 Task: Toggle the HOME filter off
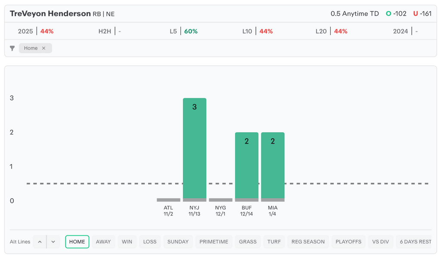[x=77, y=242]
